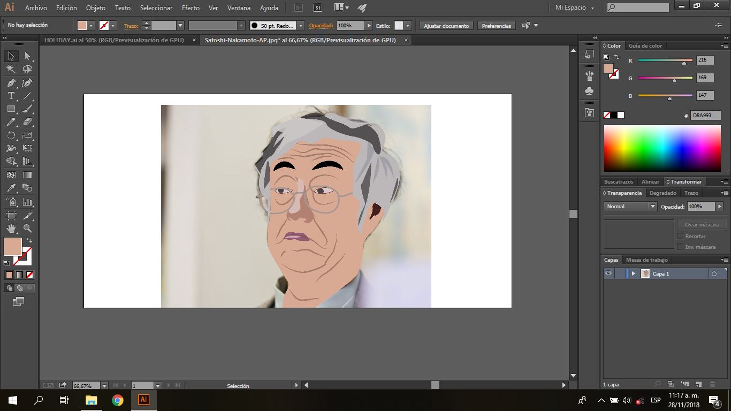731x411 pixels.
Task: Switch to the HOLIDAY.ai document tab
Action: 114,40
